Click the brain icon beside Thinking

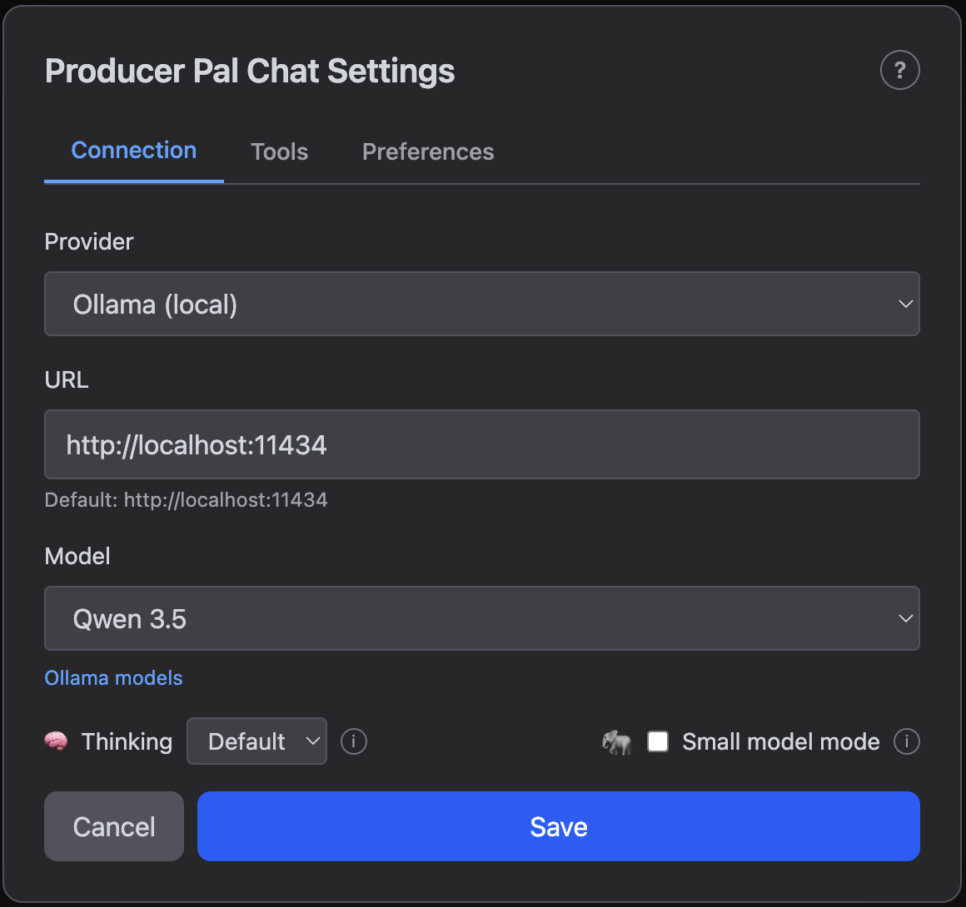click(x=56, y=741)
